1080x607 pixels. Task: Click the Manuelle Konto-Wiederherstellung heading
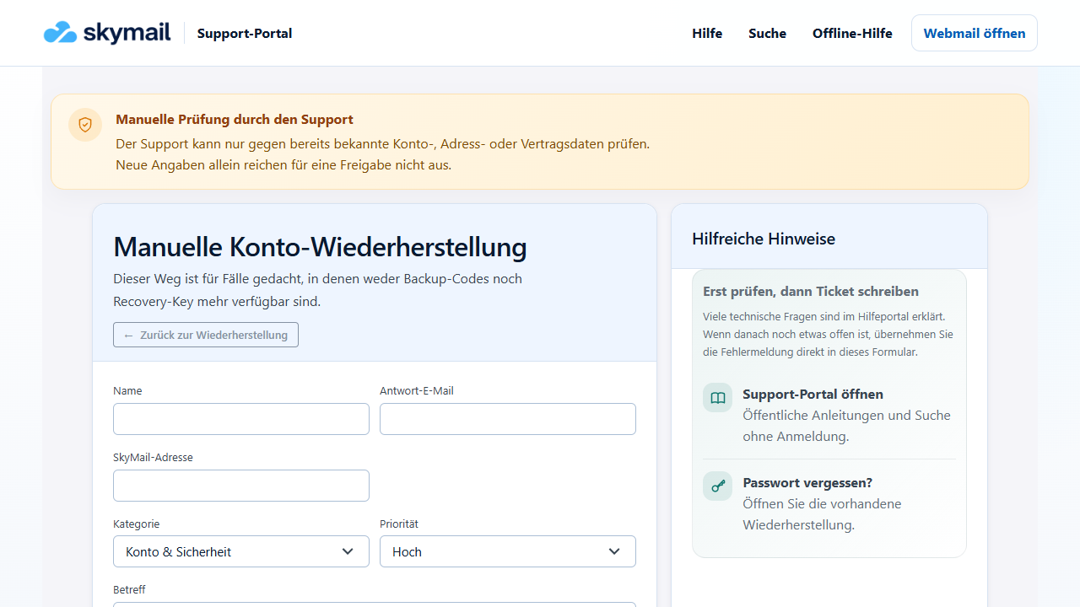tap(320, 247)
